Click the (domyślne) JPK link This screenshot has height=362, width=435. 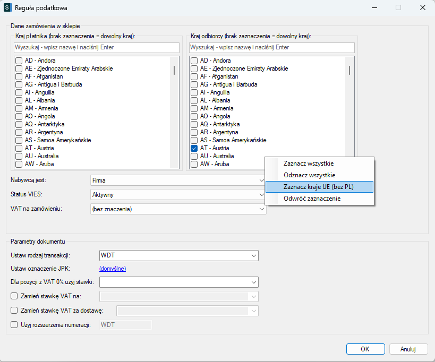pyautogui.click(x=113, y=269)
